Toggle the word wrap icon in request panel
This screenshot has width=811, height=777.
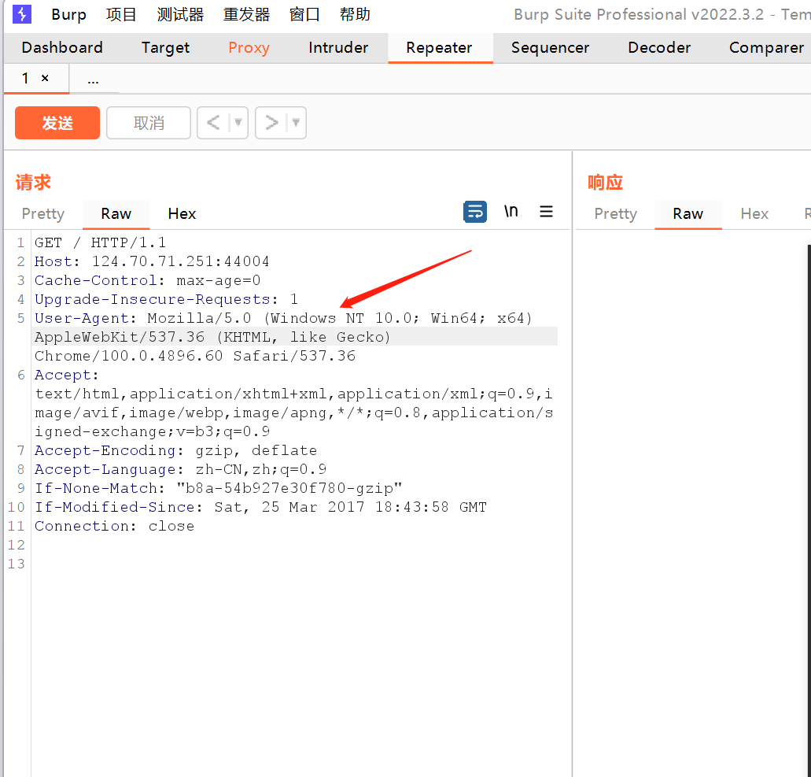tap(475, 212)
